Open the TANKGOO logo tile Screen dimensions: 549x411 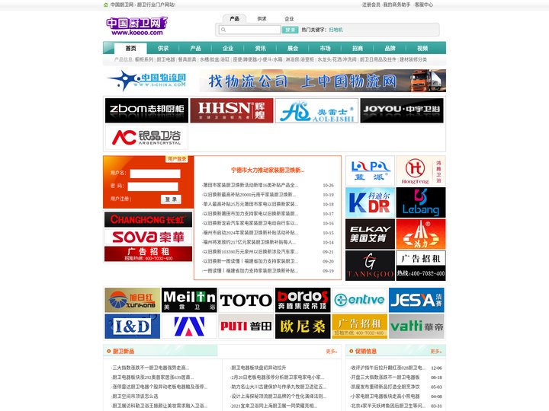coord(370,266)
